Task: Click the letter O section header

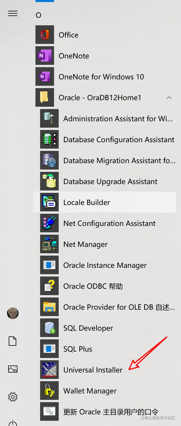Action: [x=38, y=15]
